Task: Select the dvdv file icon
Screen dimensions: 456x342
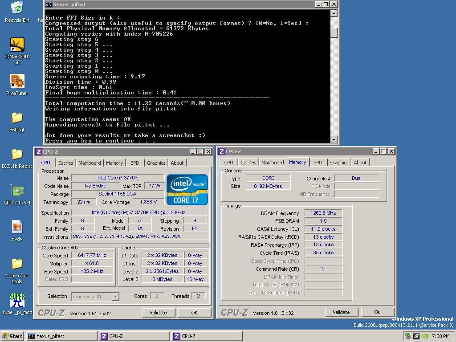Action: click(17, 231)
